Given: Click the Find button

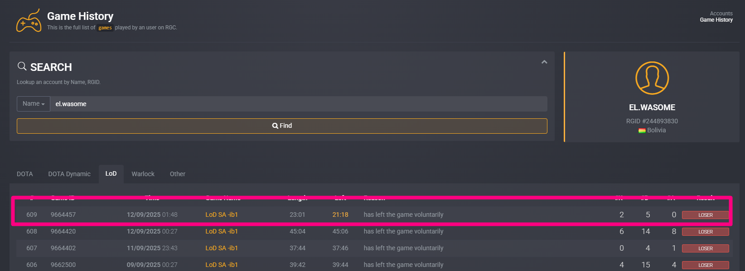Looking at the screenshot, I should (x=282, y=126).
